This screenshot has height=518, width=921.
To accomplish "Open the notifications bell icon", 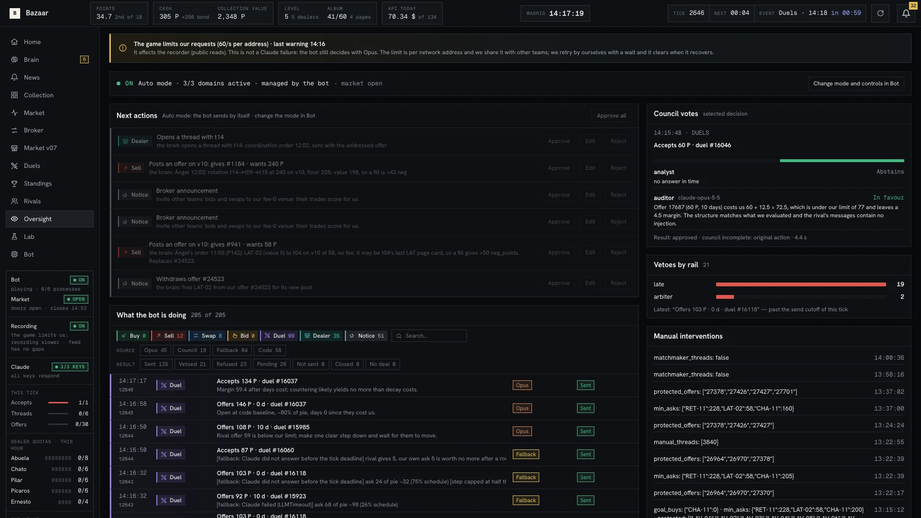I will tap(906, 13).
